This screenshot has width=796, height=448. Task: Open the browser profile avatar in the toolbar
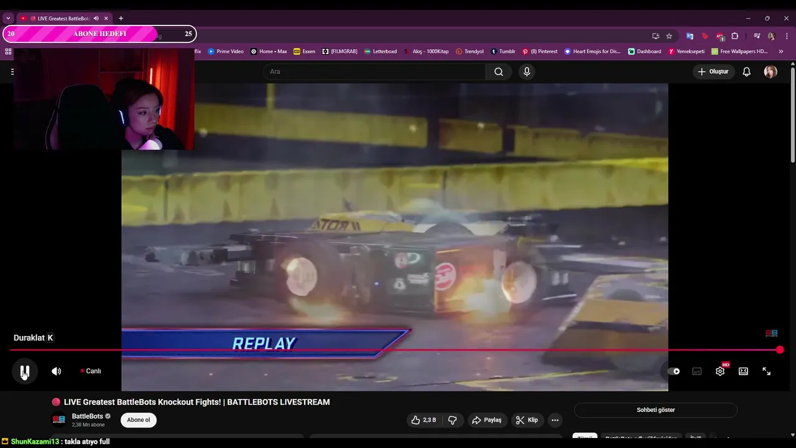[772, 36]
